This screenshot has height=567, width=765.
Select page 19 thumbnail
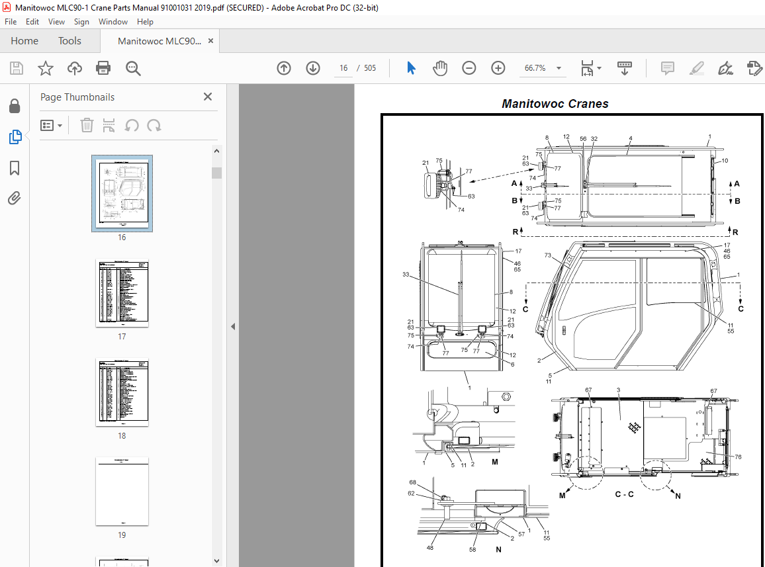click(x=122, y=492)
